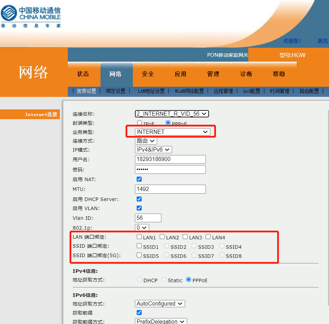Click the 密码 password field
This screenshot has height=324, width=329.
click(x=170, y=169)
